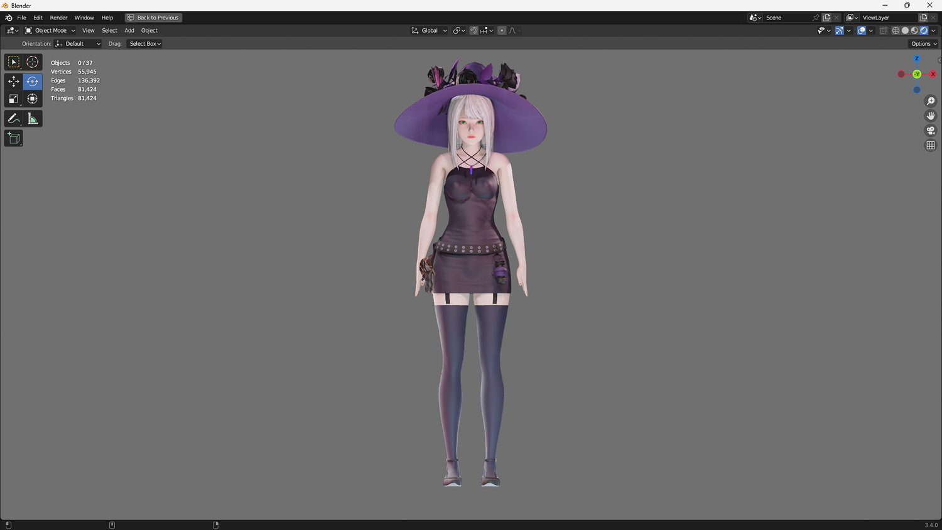Select the Scale tool
Viewport: 942px width, 530px height.
14,99
